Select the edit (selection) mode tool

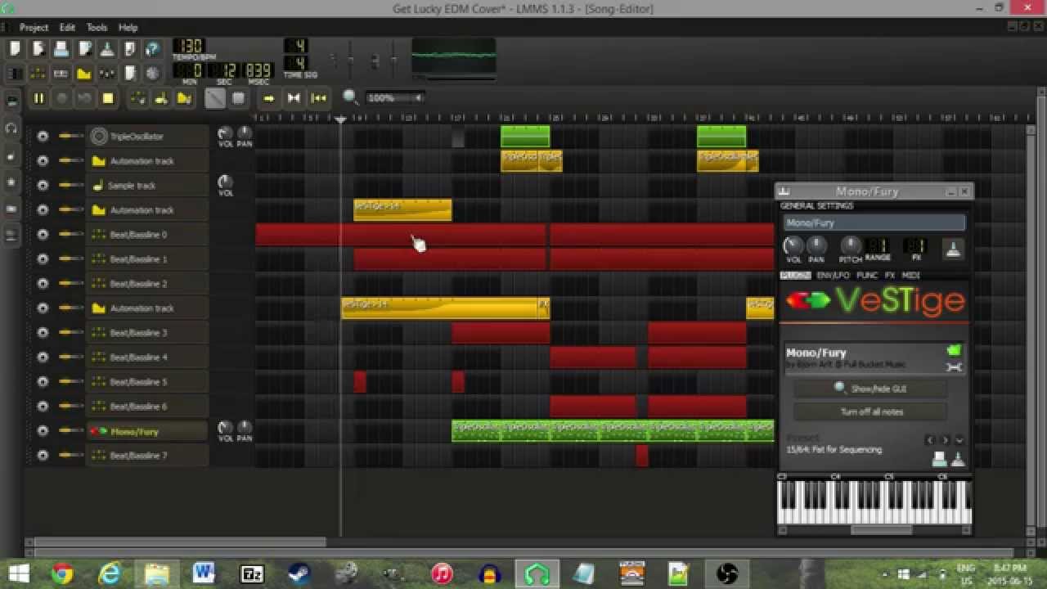point(238,98)
